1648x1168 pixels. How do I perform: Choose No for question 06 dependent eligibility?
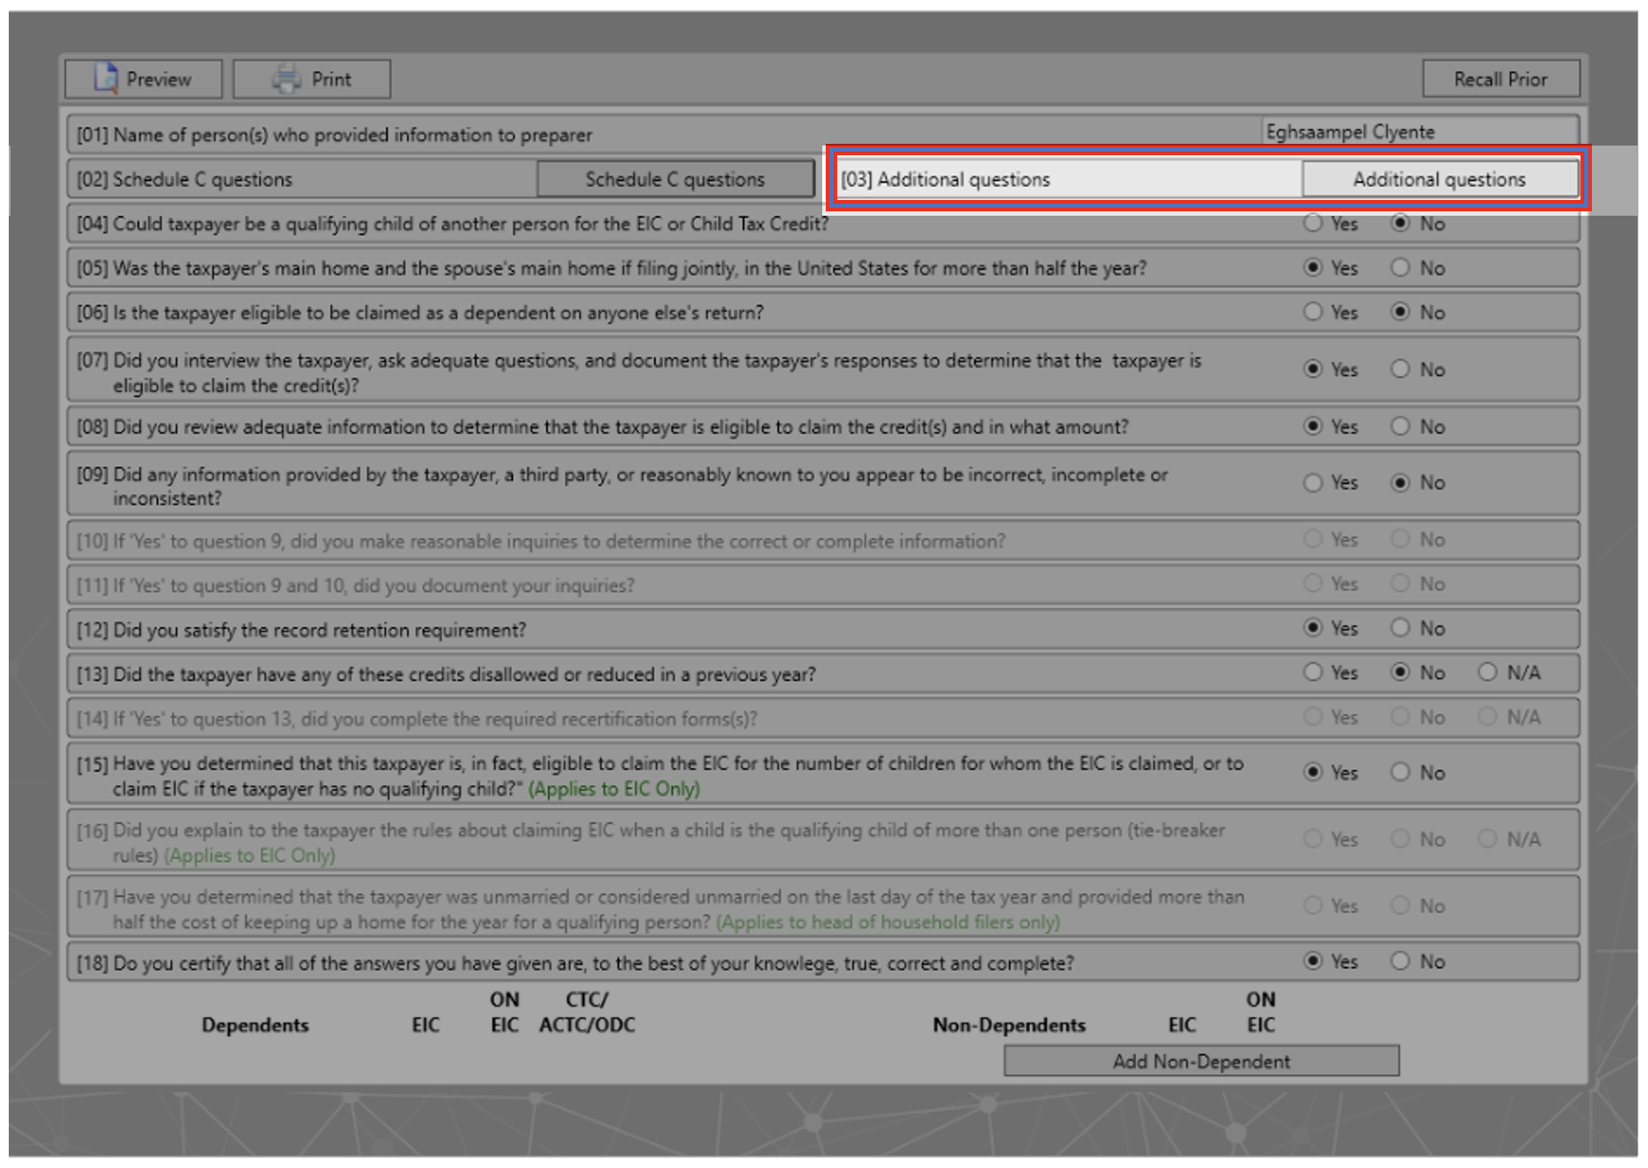pyautogui.click(x=1401, y=311)
